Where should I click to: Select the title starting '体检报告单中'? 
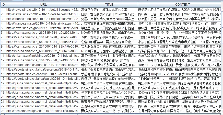point(109,60)
